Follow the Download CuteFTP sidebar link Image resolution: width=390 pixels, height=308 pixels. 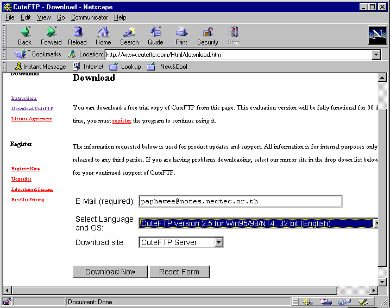32,108
